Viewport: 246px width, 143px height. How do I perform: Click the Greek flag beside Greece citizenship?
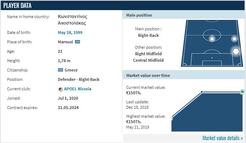point(61,70)
